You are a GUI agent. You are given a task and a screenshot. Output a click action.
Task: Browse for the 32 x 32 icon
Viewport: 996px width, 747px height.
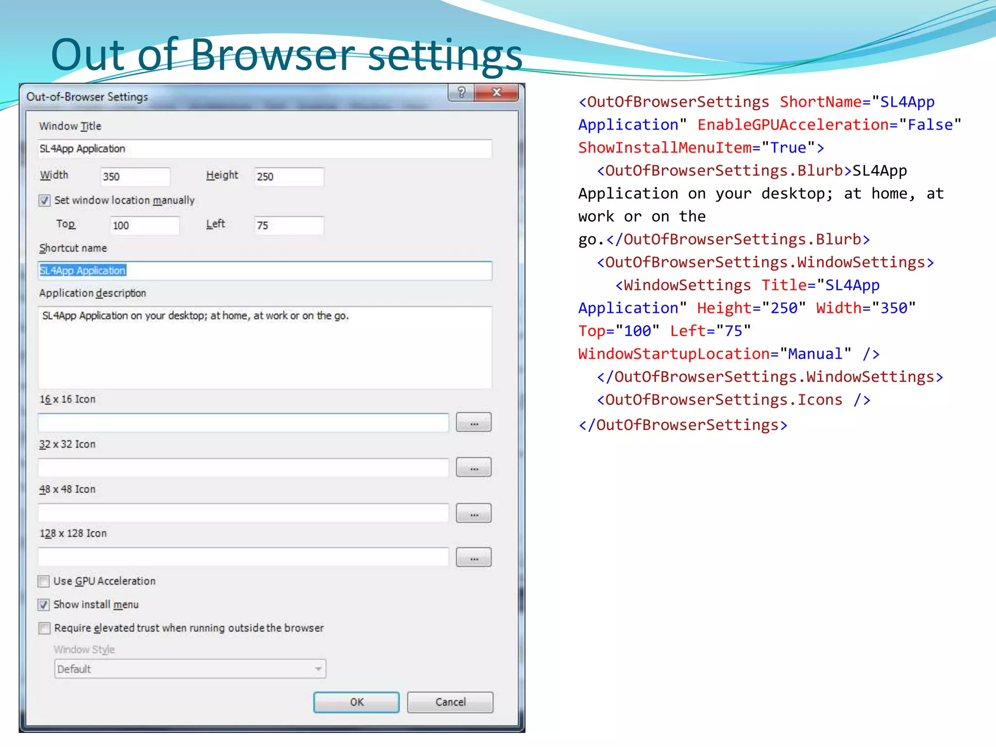tap(474, 468)
